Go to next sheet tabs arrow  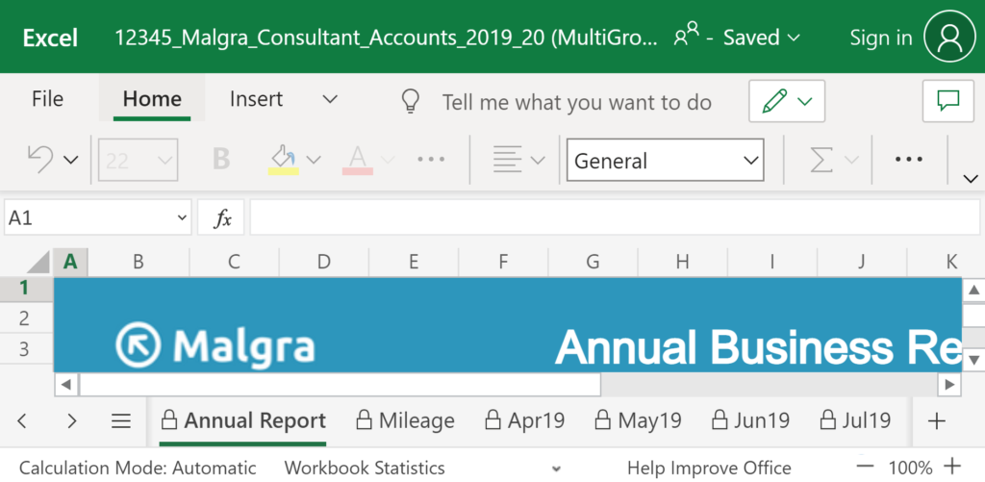pos(71,420)
